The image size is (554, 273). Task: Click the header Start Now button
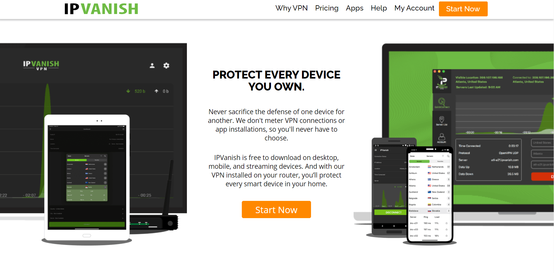click(463, 9)
